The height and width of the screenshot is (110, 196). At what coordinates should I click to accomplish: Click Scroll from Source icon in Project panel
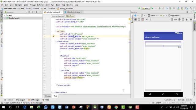(29, 12)
